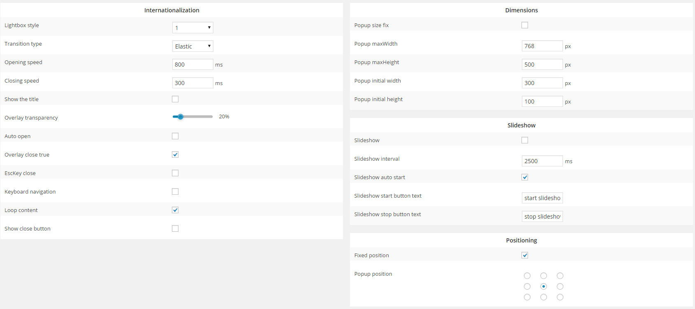Enable the Slideshow checkbox

click(x=525, y=140)
